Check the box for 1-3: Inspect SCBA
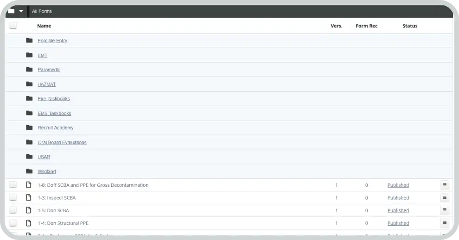Screen dimensions: 459x240 click(x=13, y=198)
